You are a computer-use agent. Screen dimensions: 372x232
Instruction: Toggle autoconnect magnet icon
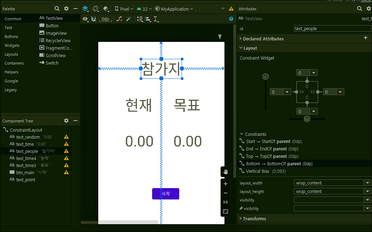coord(94,19)
